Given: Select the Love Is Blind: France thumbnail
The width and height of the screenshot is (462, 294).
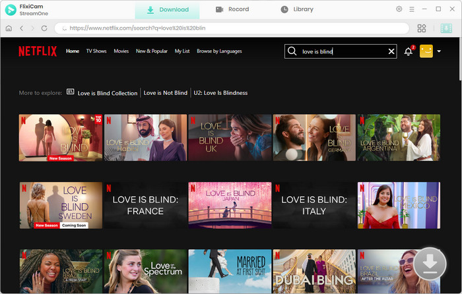Looking at the screenshot, I should [x=146, y=205].
